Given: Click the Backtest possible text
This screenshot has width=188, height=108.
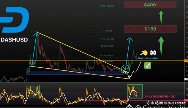Looking at the screenshot, I should [x=148, y=58].
